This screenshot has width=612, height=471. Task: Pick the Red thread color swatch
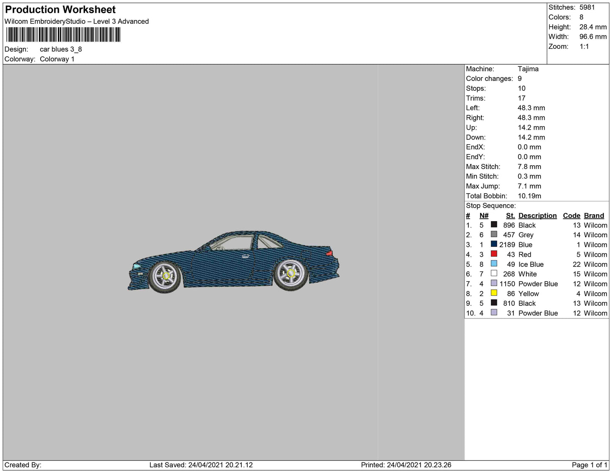coord(494,254)
